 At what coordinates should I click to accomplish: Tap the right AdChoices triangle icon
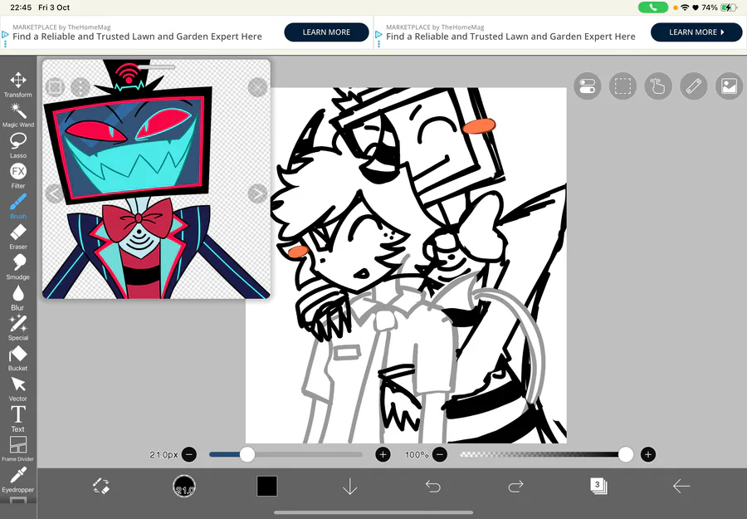point(378,35)
